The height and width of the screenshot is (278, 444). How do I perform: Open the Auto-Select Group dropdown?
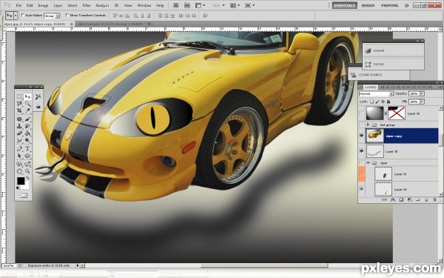58,16
